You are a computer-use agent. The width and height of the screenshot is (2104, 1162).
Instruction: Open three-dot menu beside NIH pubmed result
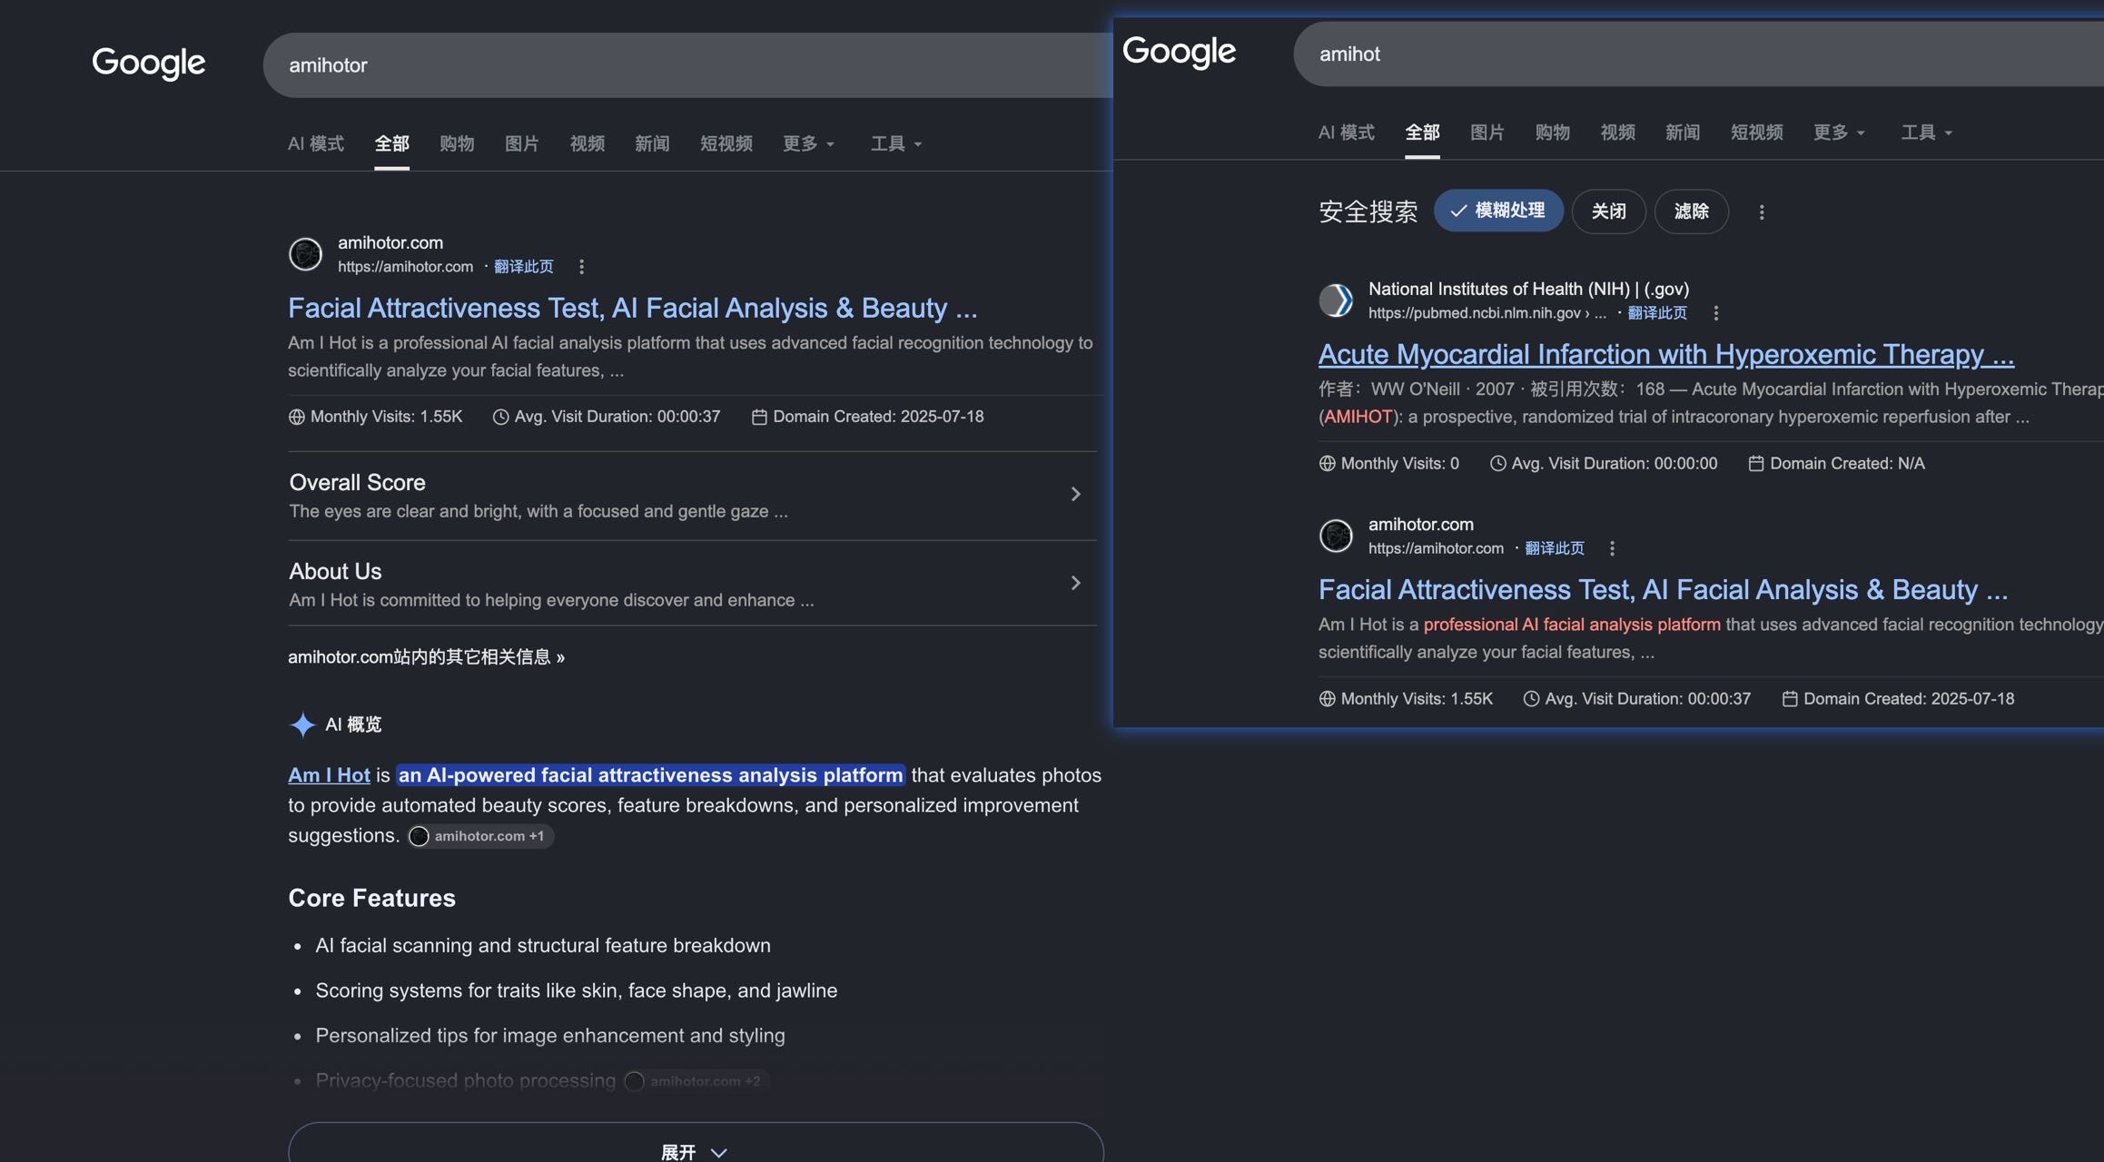pos(1715,313)
